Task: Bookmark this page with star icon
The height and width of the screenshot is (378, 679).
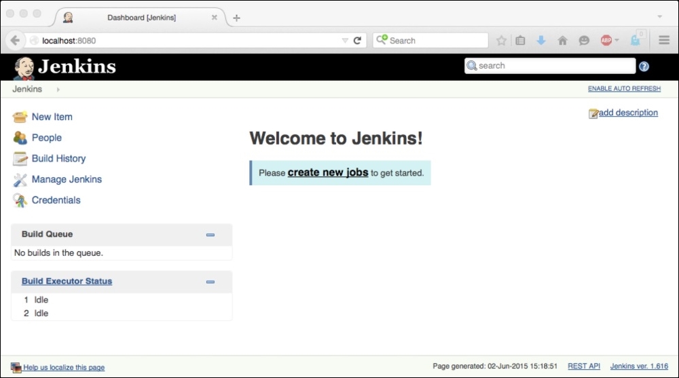Action: click(x=501, y=40)
